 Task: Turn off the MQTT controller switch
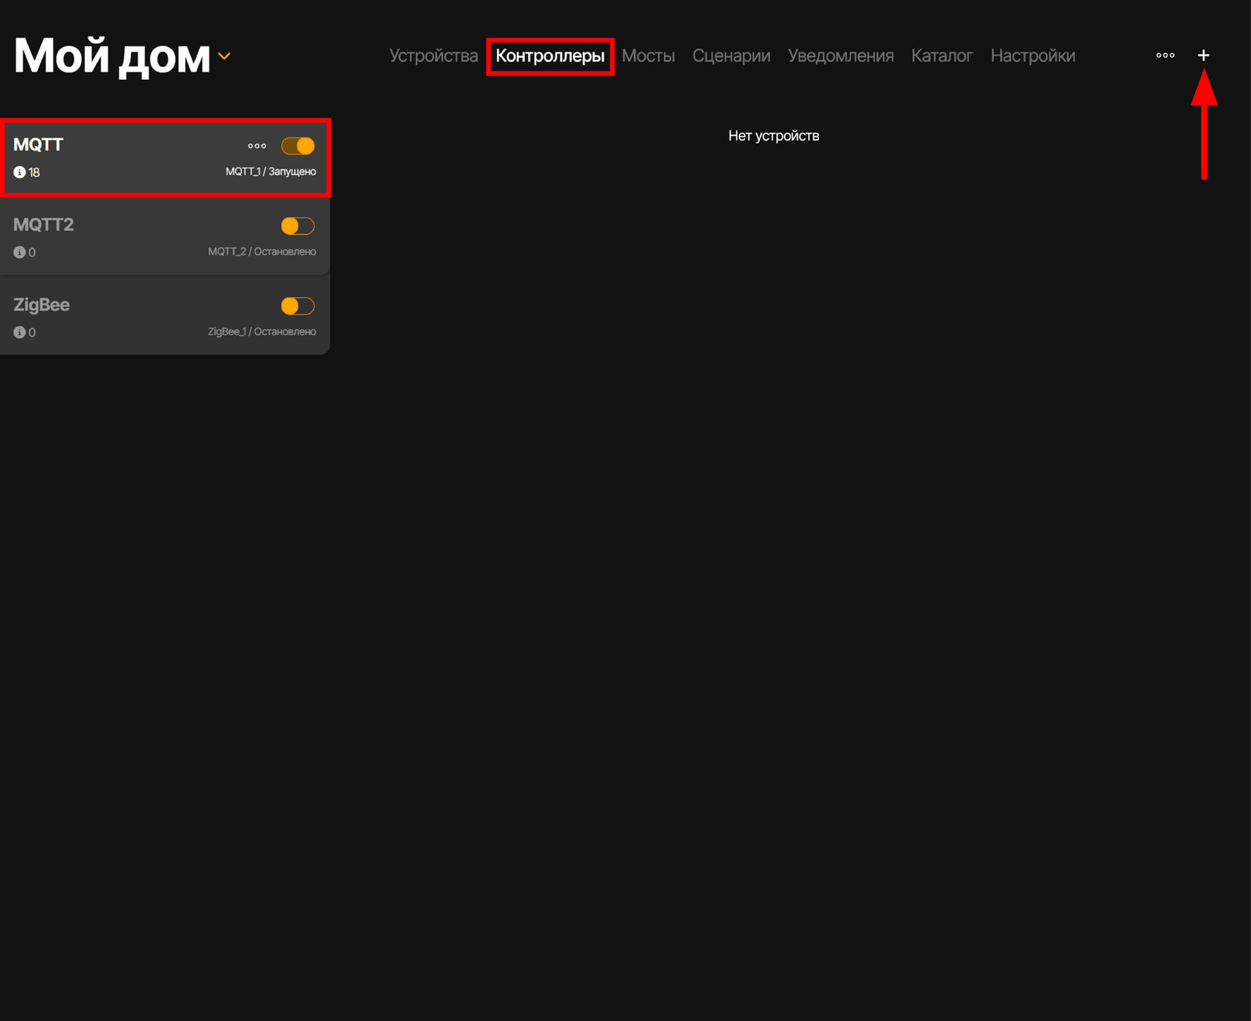pyautogui.click(x=298, y=146)
